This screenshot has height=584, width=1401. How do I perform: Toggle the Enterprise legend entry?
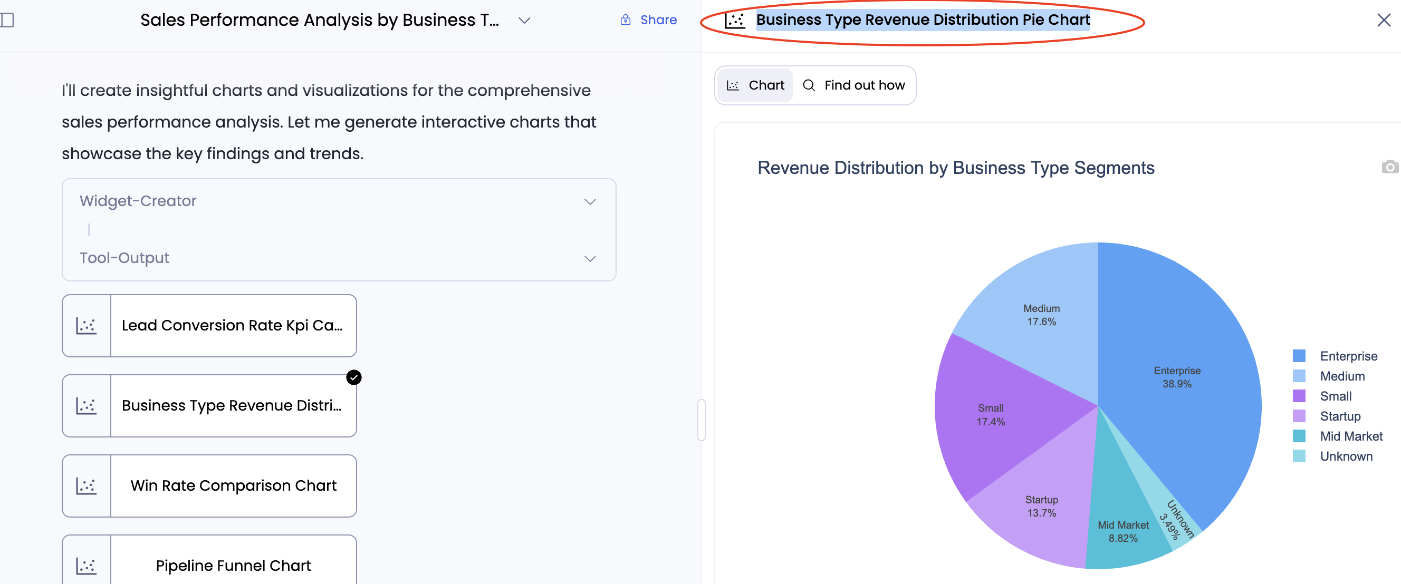[1348, 356]
